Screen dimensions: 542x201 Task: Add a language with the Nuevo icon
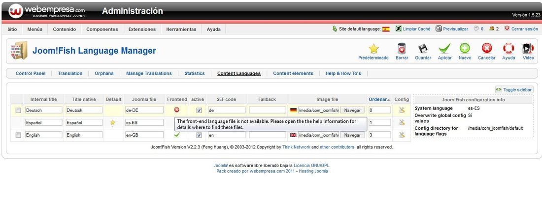(x=465, y=49)
